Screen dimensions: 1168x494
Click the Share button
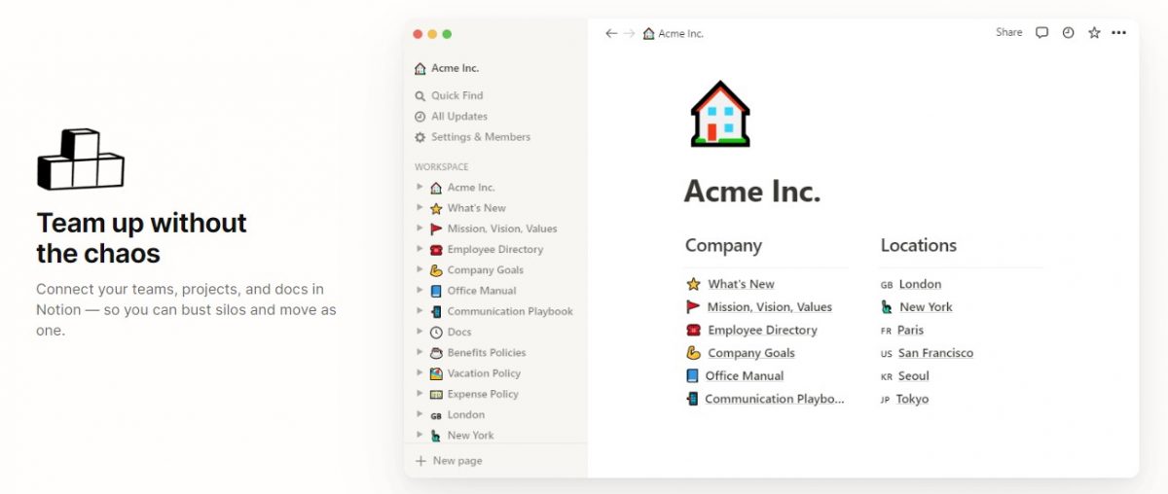tap(1009, 33)
